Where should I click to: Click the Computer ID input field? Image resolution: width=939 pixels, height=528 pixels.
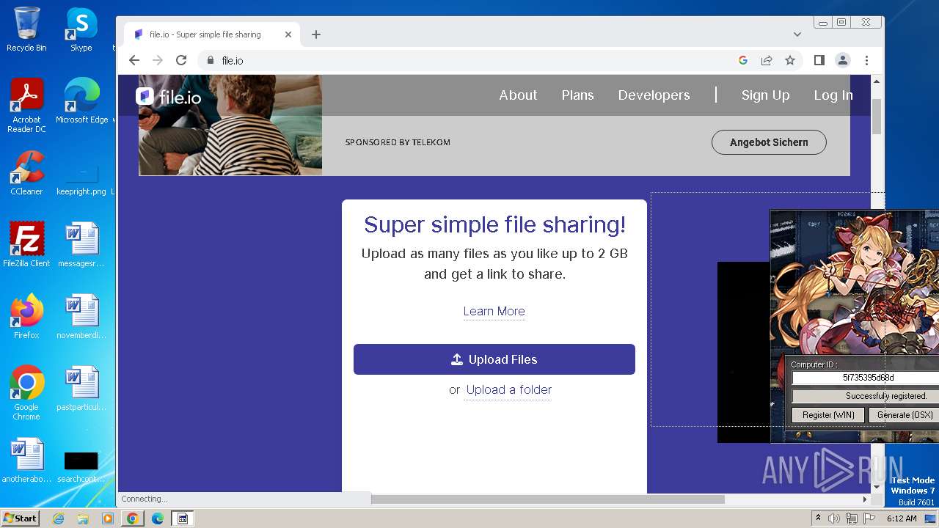click(x=866, y=378)
